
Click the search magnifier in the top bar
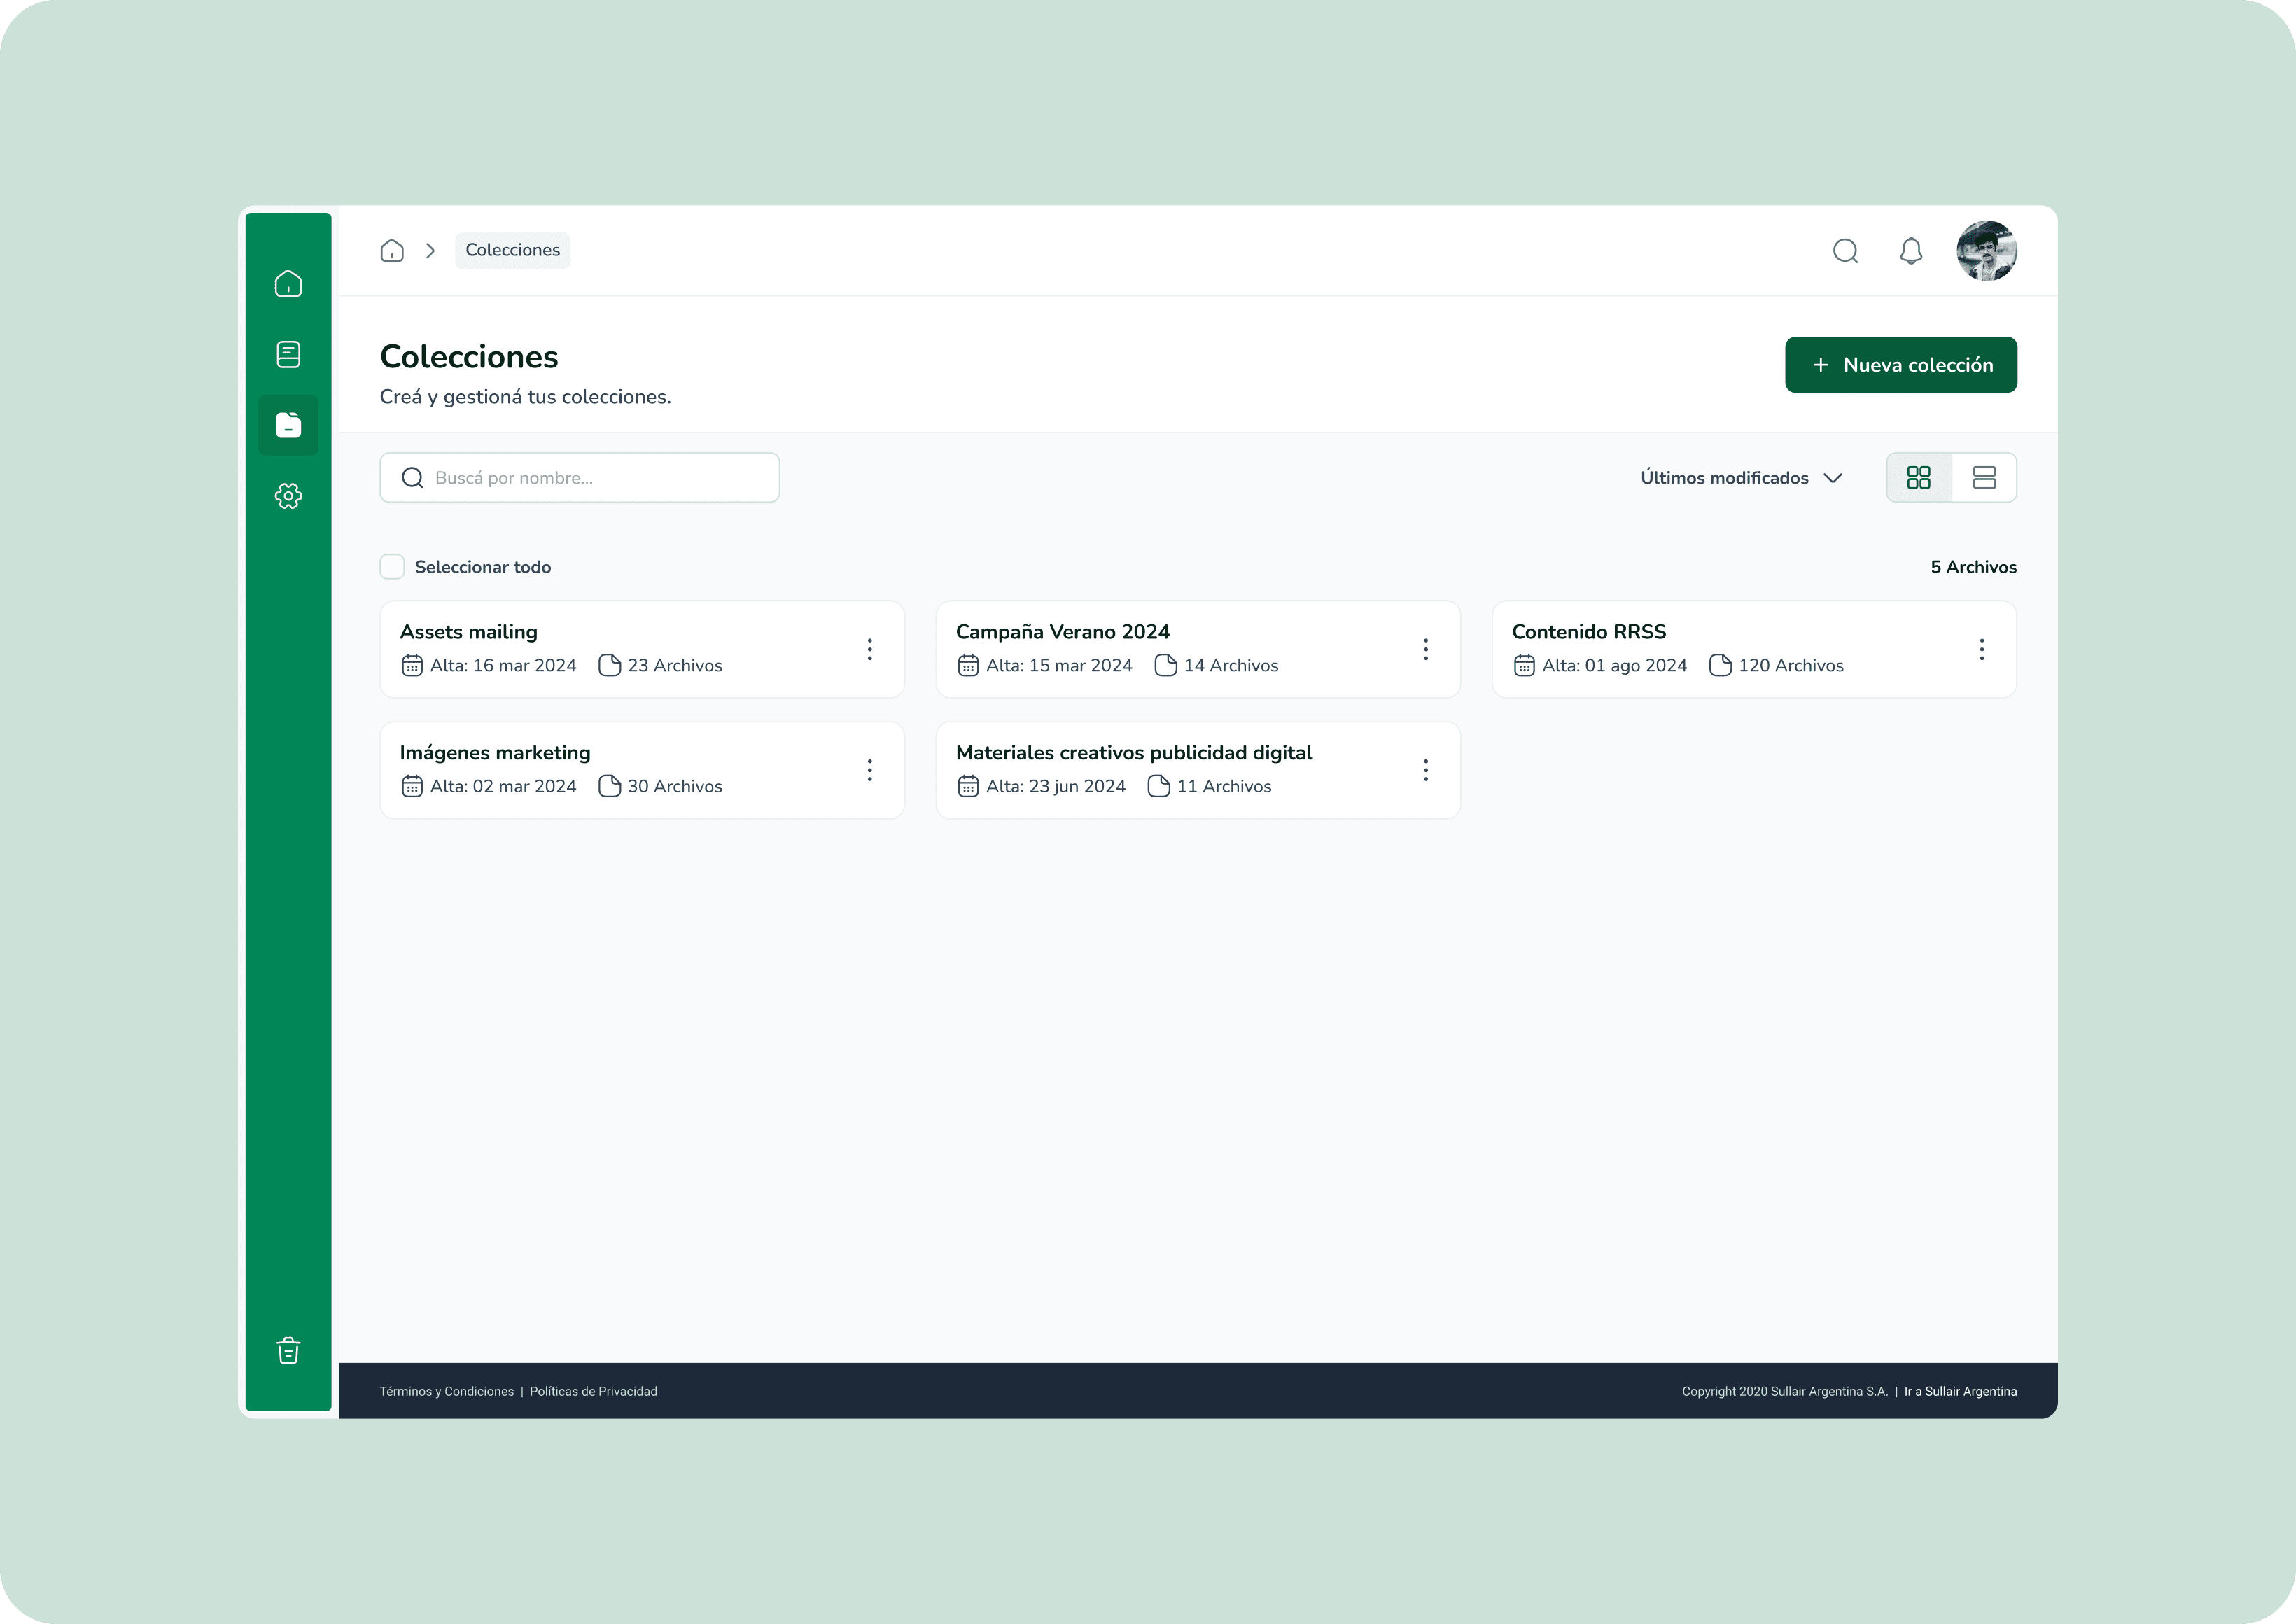click(x=1845, y=251)
